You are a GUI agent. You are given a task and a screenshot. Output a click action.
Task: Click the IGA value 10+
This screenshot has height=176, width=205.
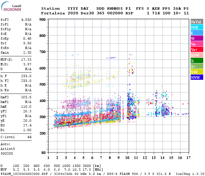pos(177,13)
